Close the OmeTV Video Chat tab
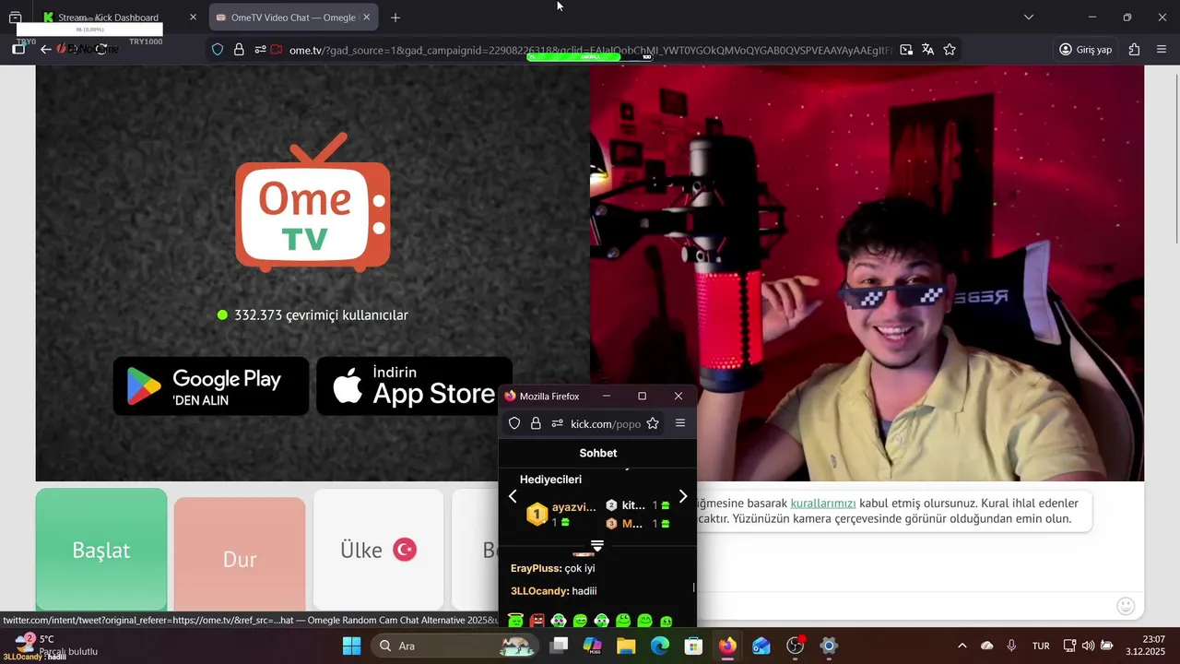The height and width of the screenshot is (664, 1180). tap(366, 18)
